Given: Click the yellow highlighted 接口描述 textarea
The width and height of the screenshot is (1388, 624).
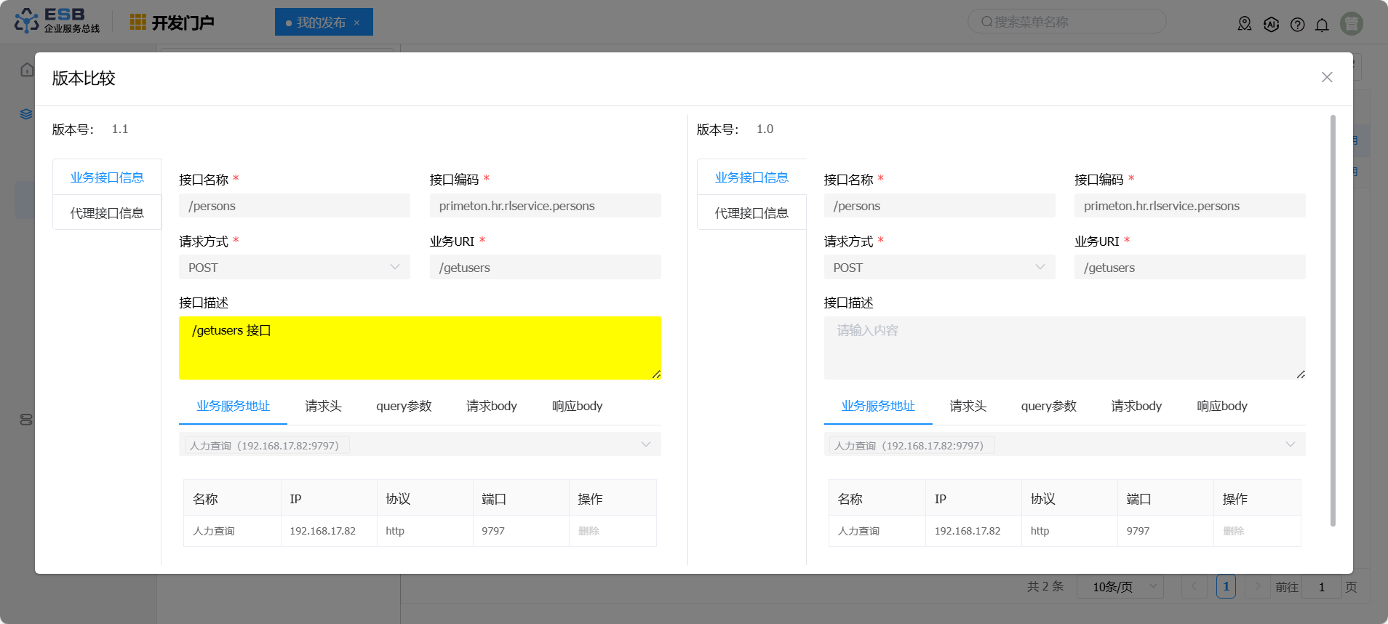Looking at the screenshot, I should (x=420, y=348).
